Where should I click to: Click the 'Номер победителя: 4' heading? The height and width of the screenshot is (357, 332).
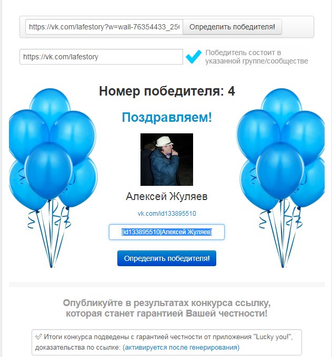(x=167, y=91)
